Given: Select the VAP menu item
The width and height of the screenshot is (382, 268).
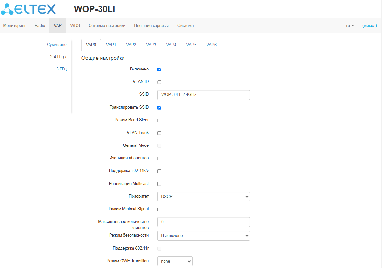Looking at the screenshot, I should click(58, 25).
